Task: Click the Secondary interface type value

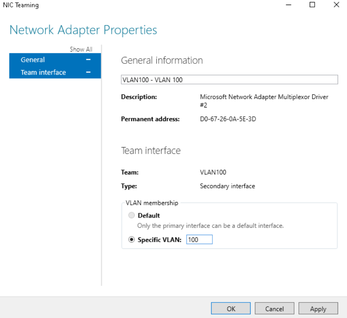Action: [227, 186]
